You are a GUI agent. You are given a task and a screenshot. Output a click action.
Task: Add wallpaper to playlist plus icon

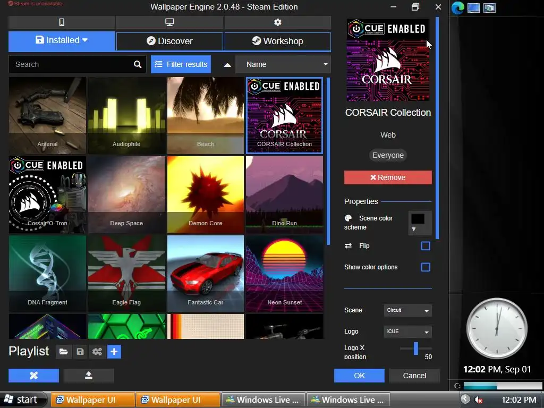coord(114,352)
